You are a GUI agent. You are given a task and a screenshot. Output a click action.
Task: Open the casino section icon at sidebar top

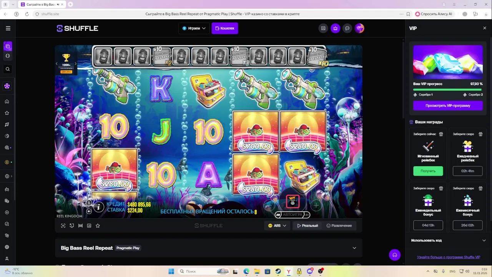(7, 47)
